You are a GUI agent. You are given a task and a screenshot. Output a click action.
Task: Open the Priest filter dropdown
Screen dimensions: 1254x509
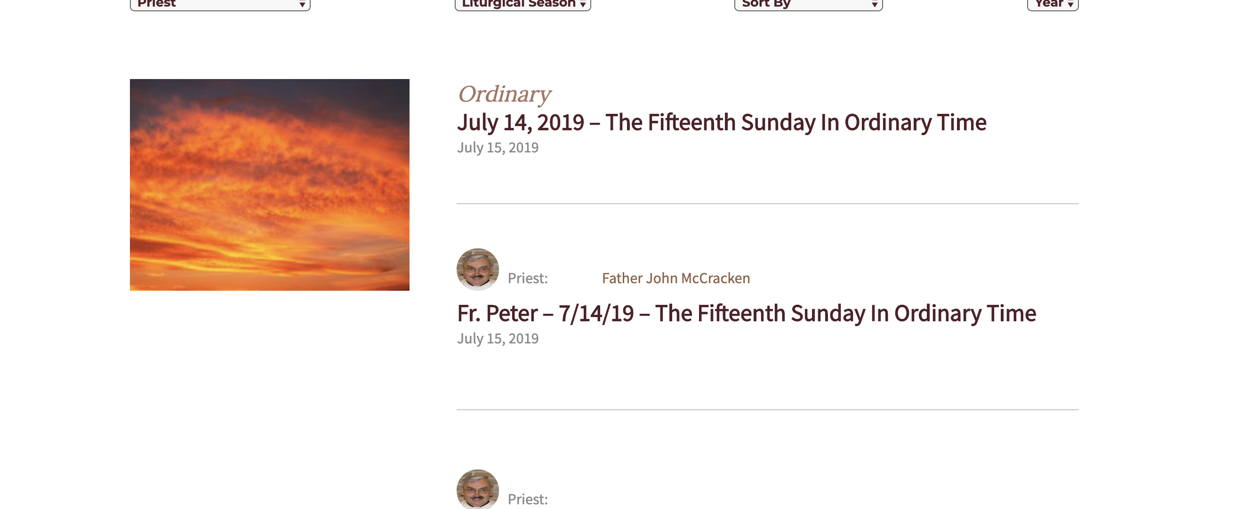219,4
